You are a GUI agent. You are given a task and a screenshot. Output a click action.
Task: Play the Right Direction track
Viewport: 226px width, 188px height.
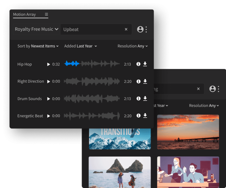(x=49, y=81)
